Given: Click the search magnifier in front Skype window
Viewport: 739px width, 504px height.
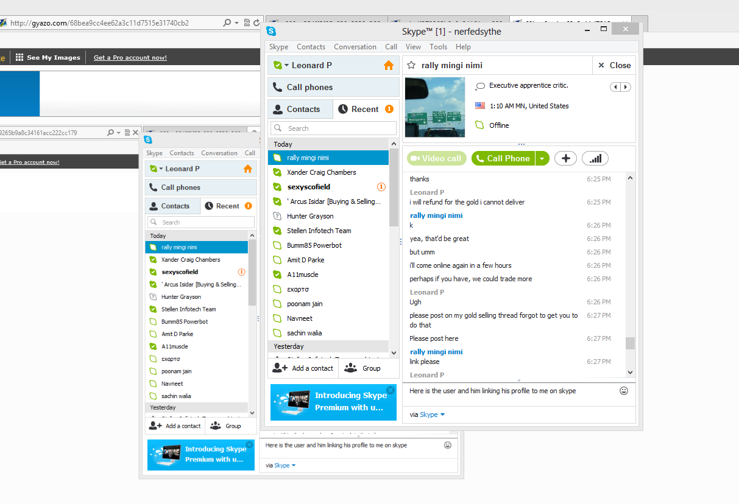Looking at the screenshot, I should tap(278, 128).
